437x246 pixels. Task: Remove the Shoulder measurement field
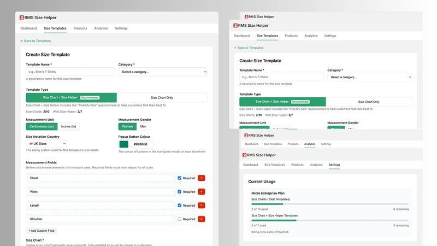coord(201,219)
